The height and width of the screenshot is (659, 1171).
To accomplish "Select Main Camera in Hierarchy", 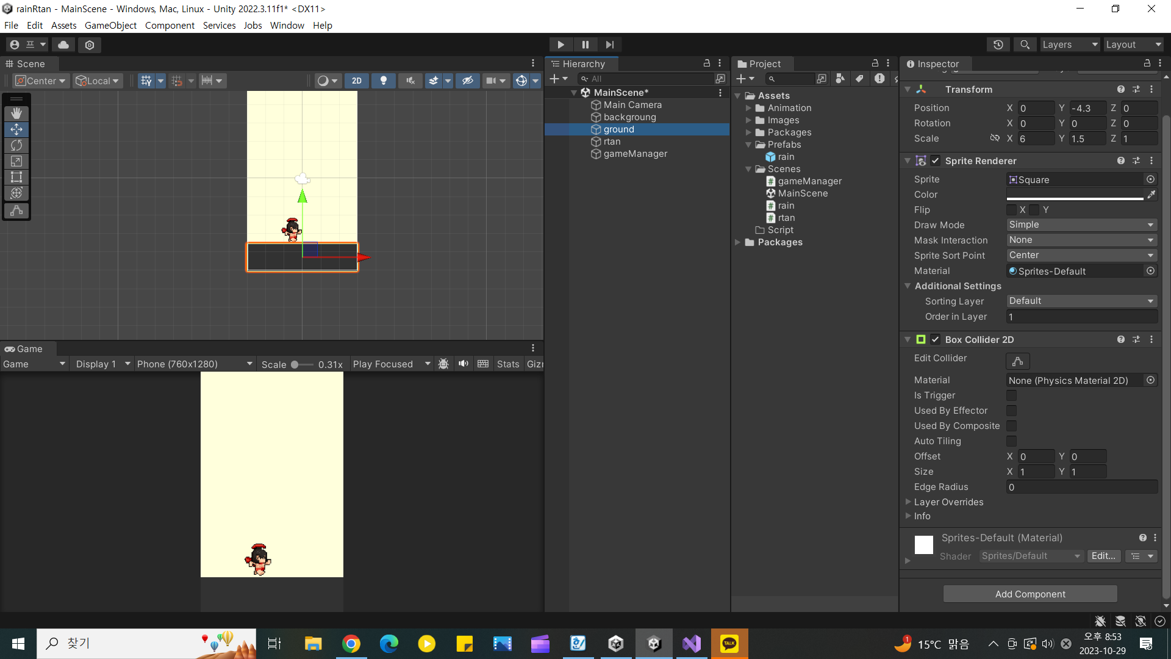I will click(632, 105).
